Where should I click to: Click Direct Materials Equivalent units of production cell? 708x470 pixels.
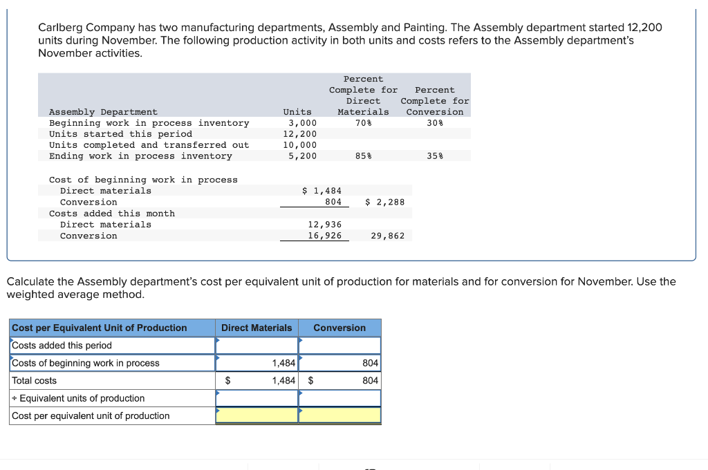[x=257, y=398]
